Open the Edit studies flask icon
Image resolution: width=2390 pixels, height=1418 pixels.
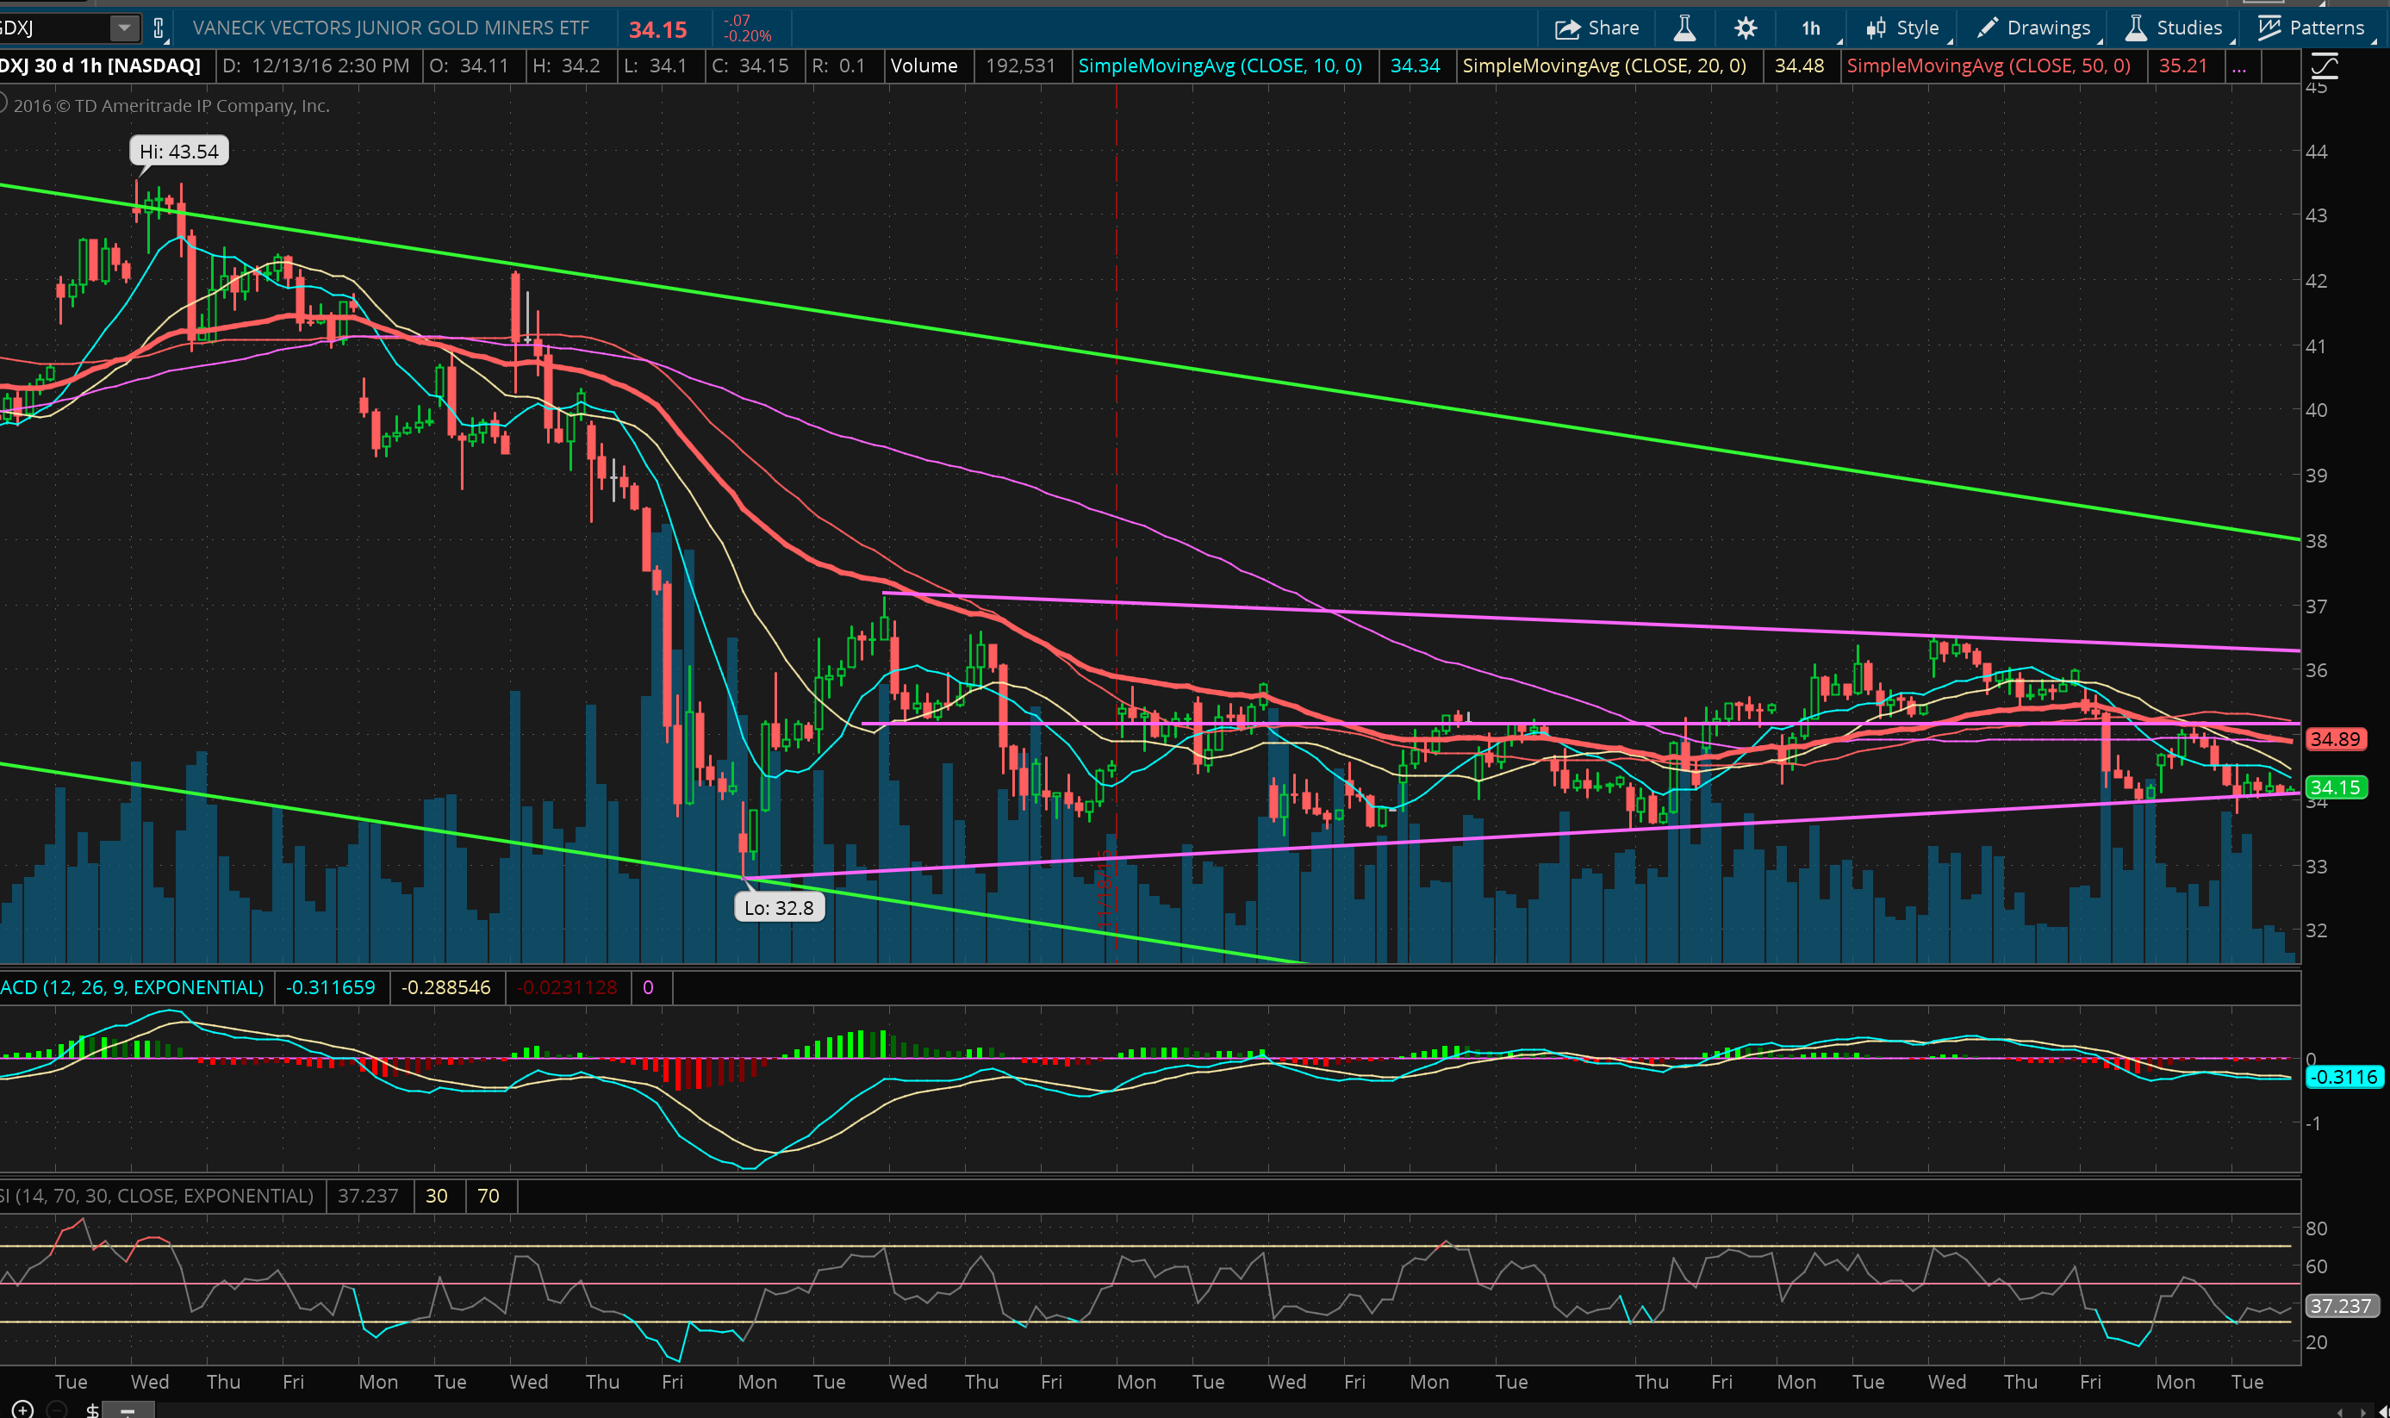(x=1684, y=28)
